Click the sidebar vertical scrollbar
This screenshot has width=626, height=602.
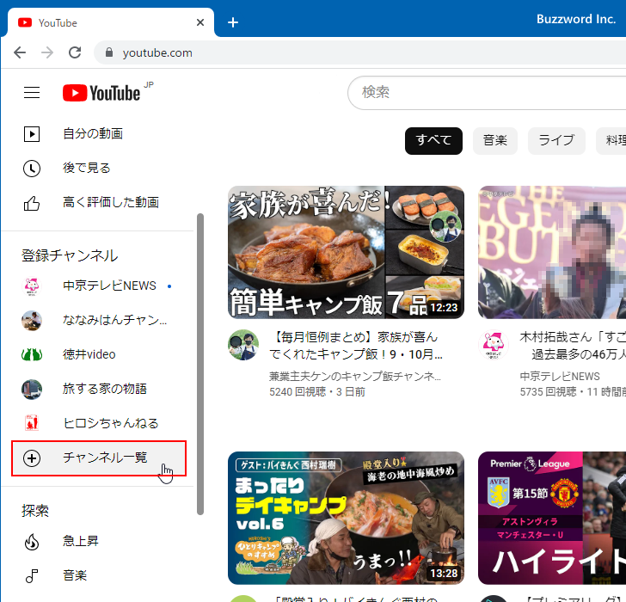(x=200, y=364)
